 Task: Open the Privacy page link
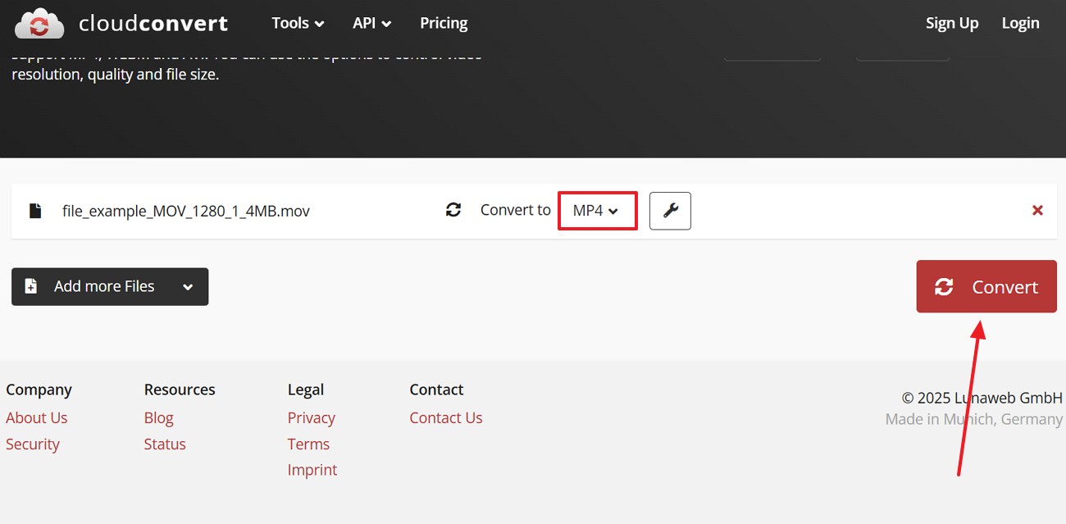point(311,417)
